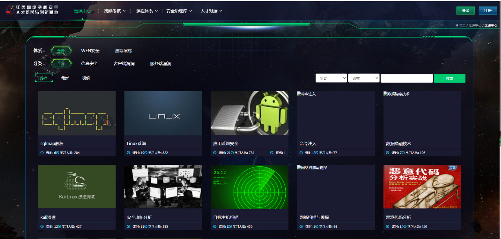Click the 课时 clock icon on kali渗透 card
501x239 pixels.
pyautogui.click(x=42, y=226)
